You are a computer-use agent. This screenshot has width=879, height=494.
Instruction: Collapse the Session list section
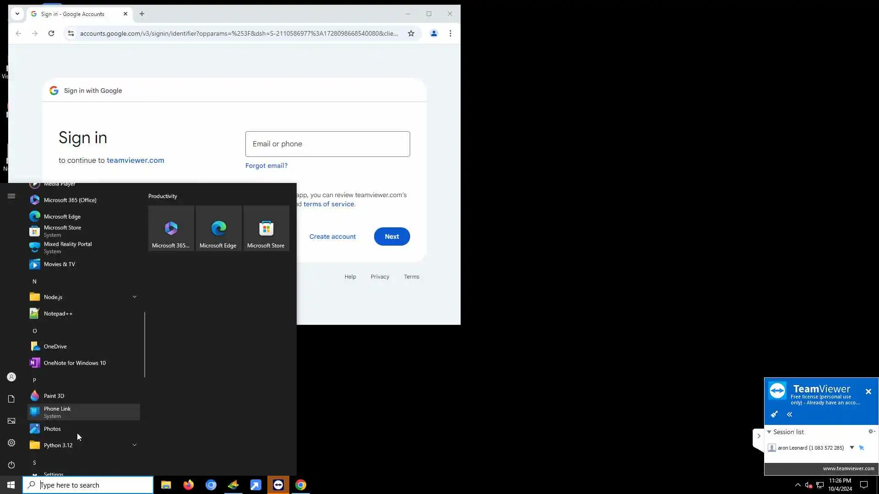point(770,432)
